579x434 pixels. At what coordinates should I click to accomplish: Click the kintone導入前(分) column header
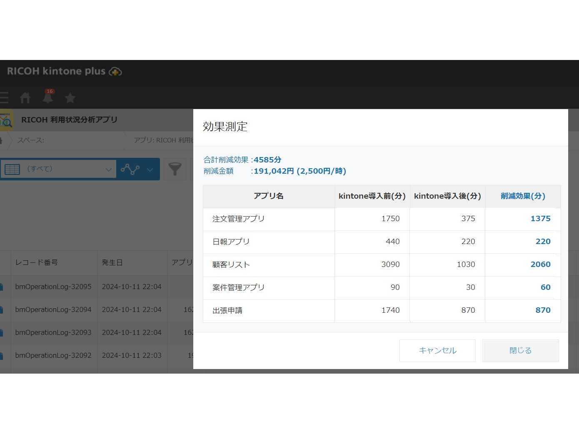point(372,196)
